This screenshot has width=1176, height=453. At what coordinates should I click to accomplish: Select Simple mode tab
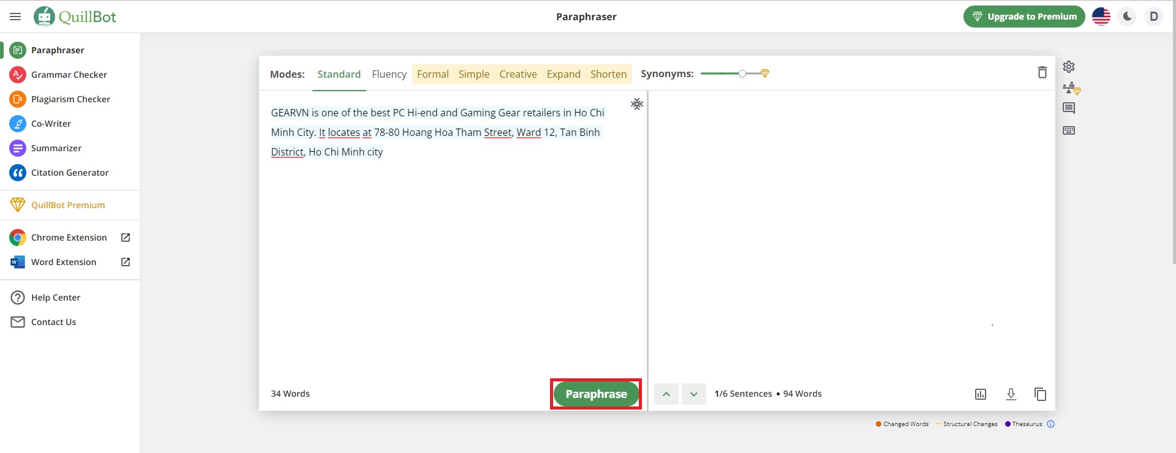tap(474, 74)
